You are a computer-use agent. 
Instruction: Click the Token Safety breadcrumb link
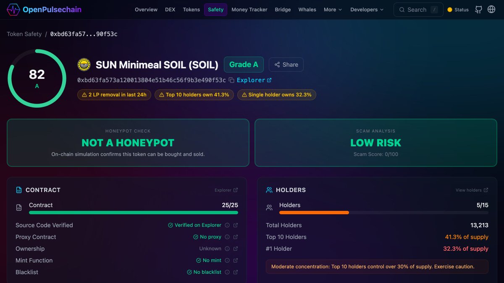coord(24,34)
